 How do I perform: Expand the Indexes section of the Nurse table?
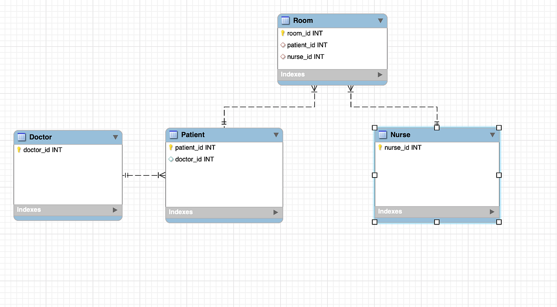(492, 211)
